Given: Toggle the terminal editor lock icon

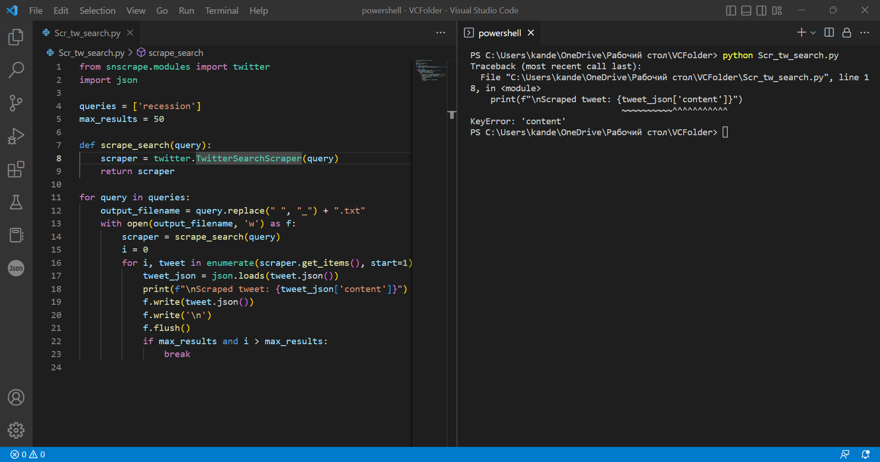Looking at the screenshot, I should point(847,33).
